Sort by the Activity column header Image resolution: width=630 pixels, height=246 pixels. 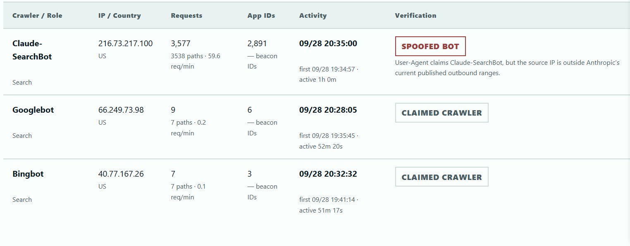coord(313,16)
